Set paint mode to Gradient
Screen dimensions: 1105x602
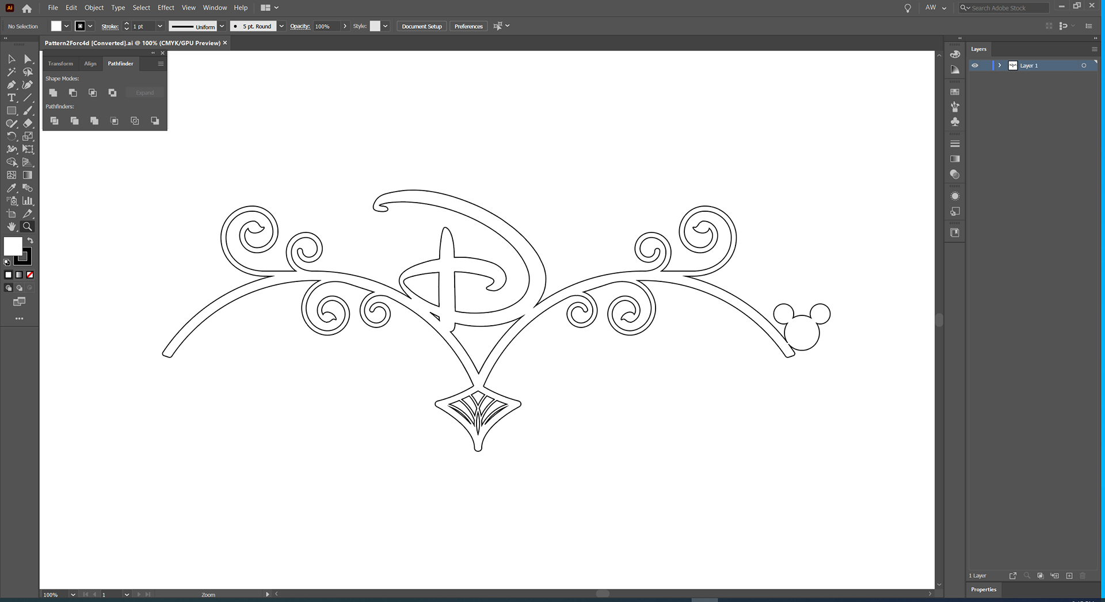(19, 275)
